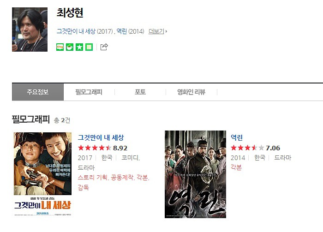
Task: Click the green memo share icon
Action: pyautogui.click(x=89, y=47)
